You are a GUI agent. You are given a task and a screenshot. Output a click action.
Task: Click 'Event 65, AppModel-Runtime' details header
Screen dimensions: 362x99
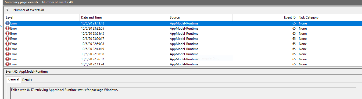[x=27, y=72]
